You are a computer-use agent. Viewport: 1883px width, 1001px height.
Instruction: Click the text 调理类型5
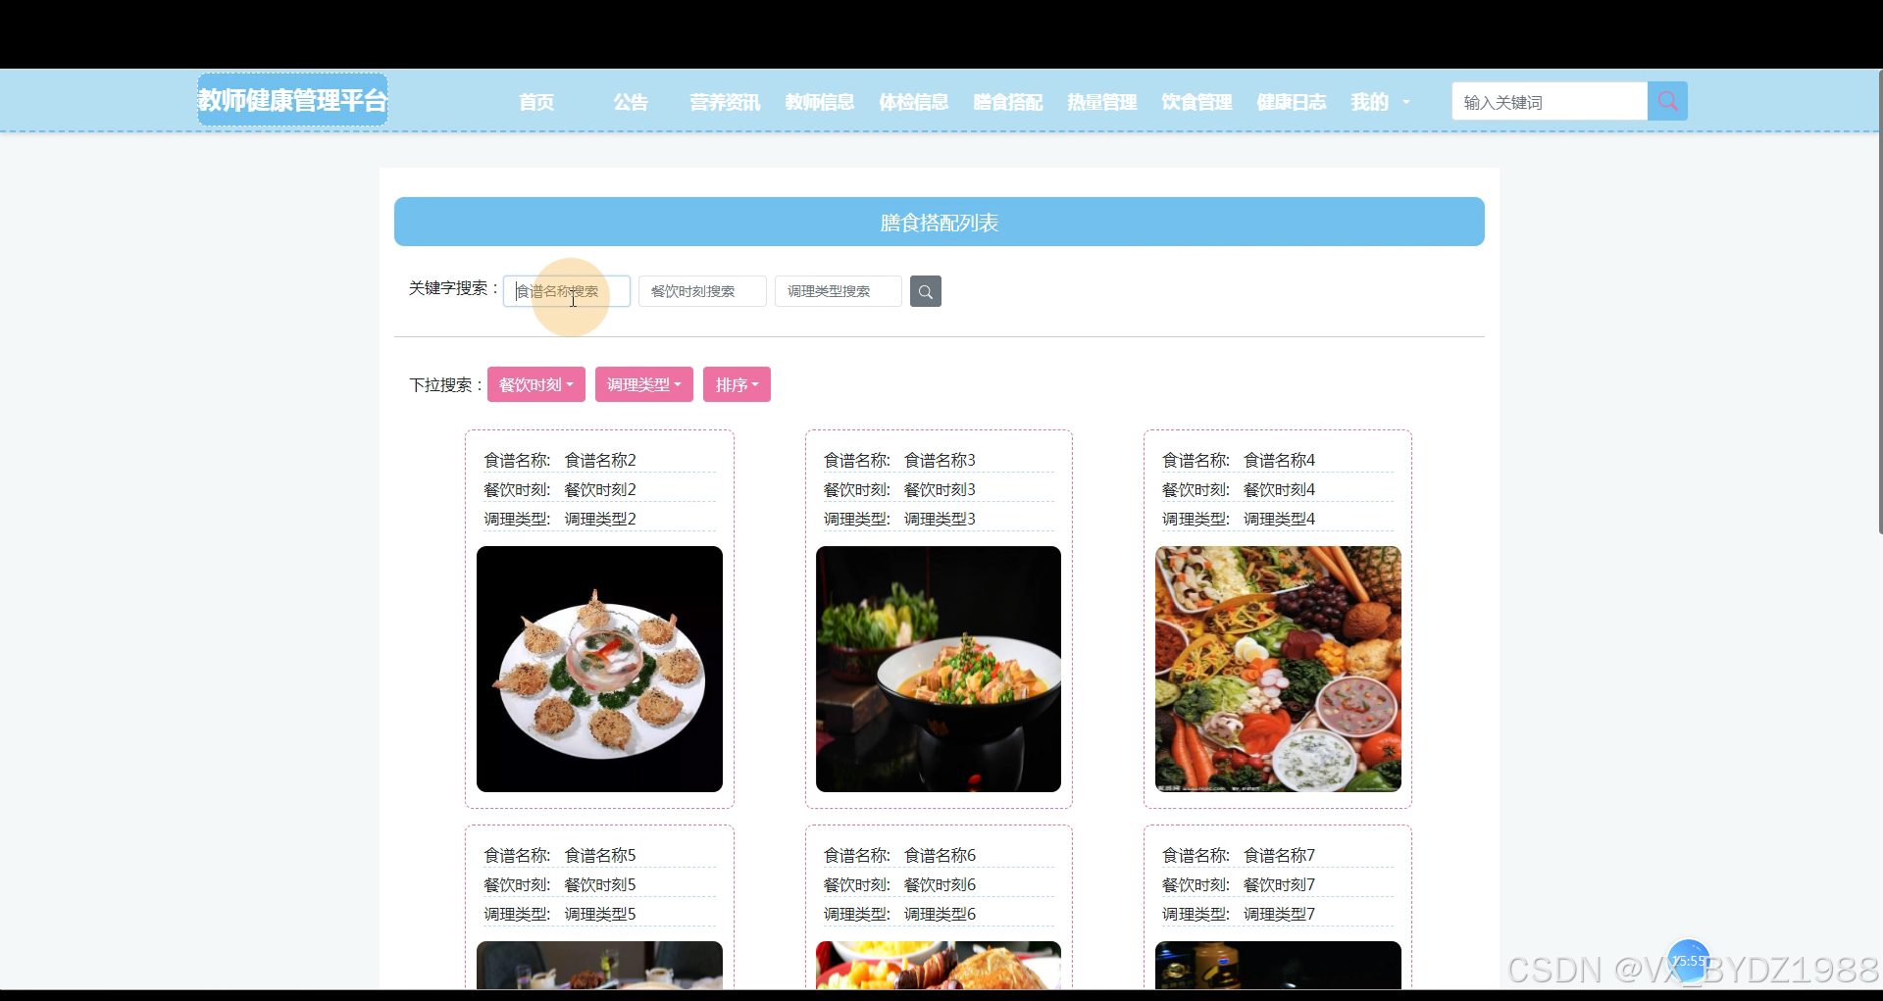click(x=600, y=914)
